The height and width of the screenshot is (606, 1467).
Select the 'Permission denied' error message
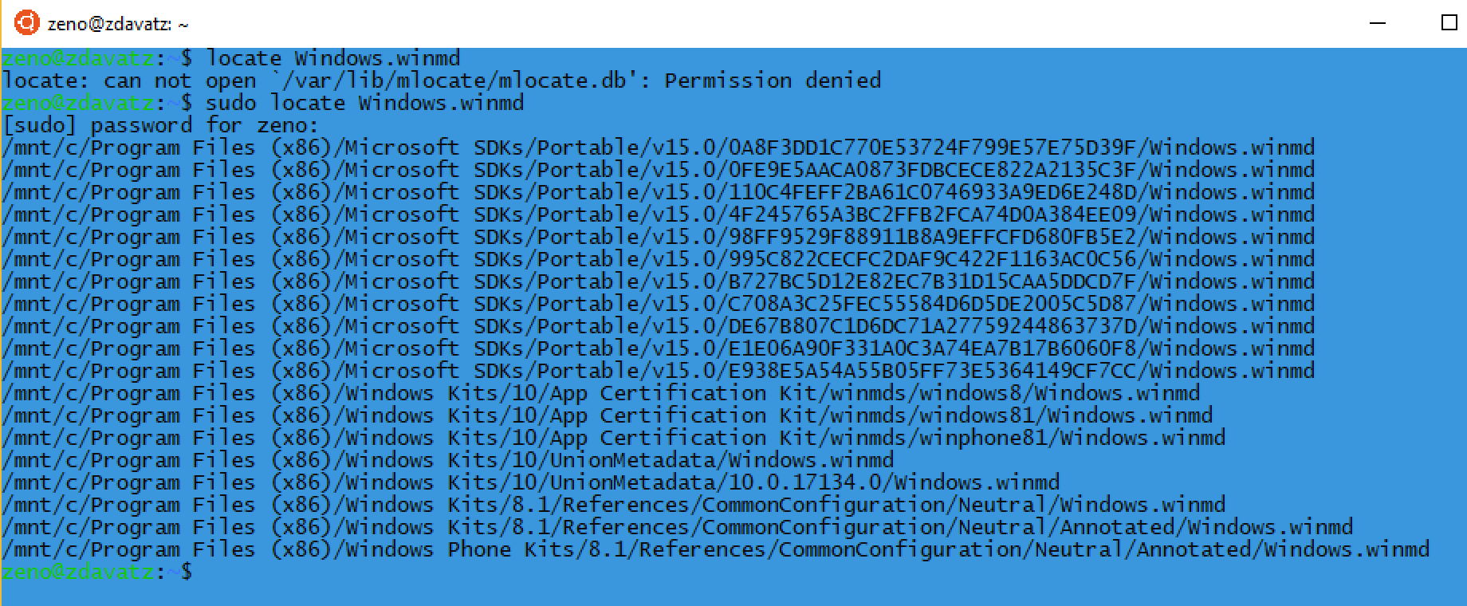[773, 80]
